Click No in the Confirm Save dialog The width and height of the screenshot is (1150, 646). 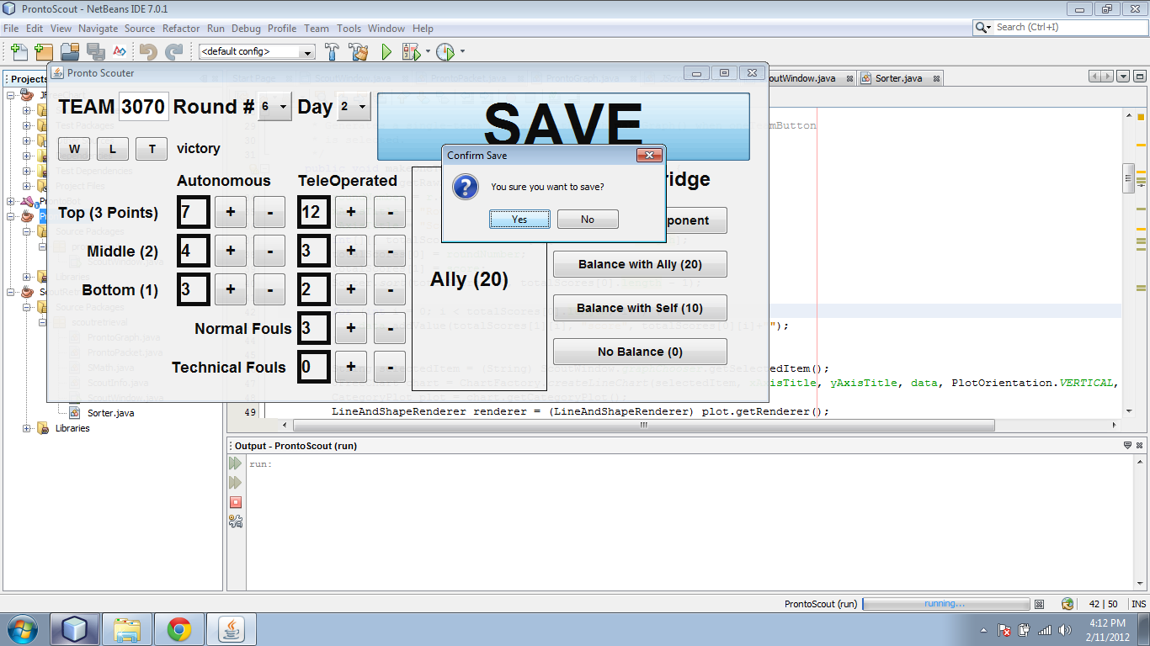(x=588, y=220)
